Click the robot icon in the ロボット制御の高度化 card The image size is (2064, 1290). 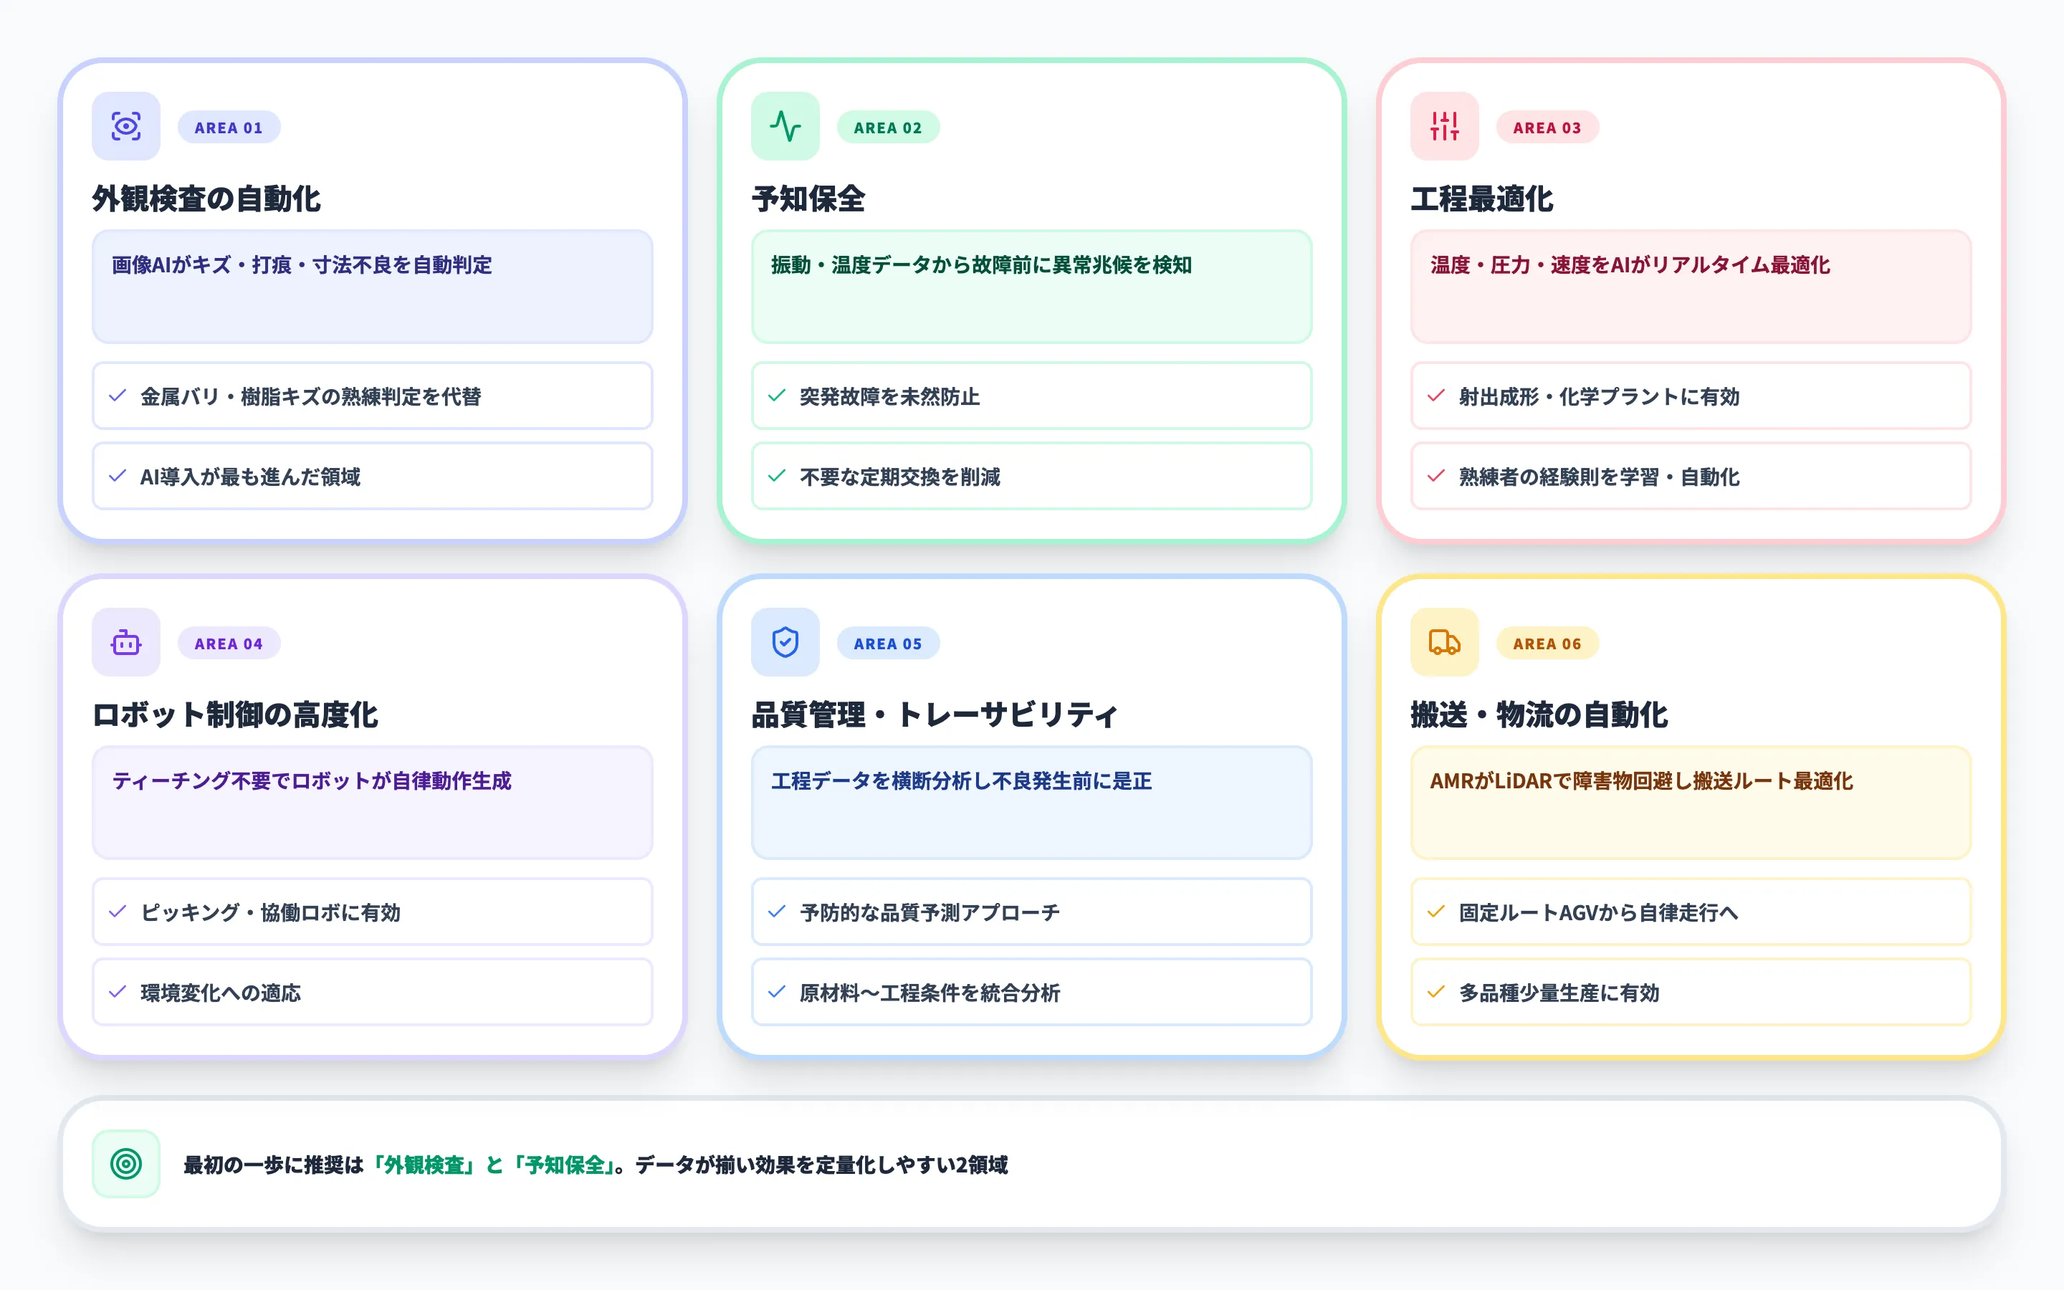coord(125,642)
